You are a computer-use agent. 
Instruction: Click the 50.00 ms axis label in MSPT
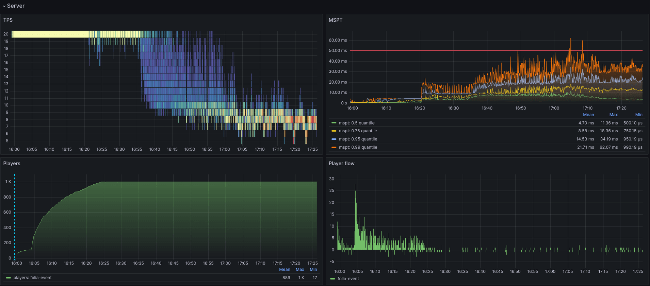click(338, 51)
